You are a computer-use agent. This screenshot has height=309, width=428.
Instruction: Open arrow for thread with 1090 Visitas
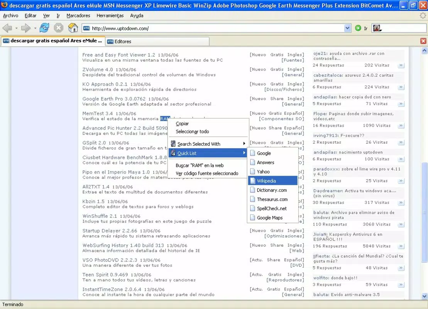(x=401, y=126)
